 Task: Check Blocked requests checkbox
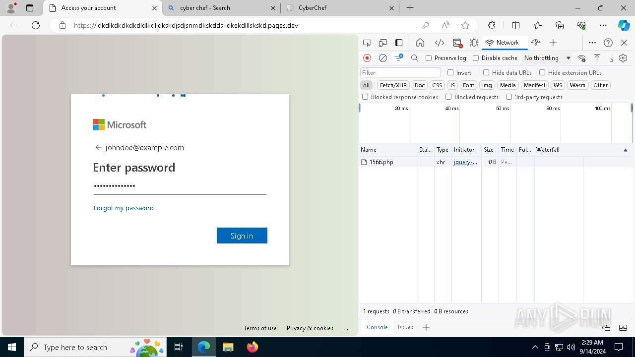(x=448, y=97)
